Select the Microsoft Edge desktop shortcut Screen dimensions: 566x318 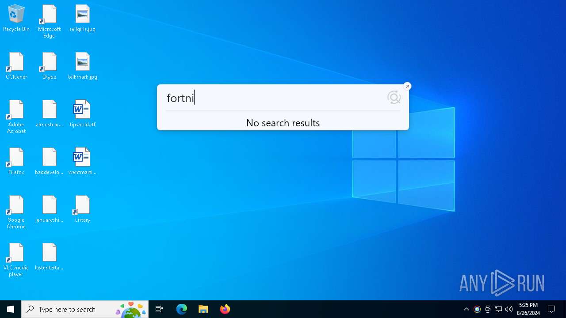[49, 22]
